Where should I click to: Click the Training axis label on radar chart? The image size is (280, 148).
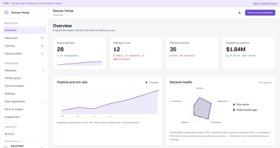199,88
